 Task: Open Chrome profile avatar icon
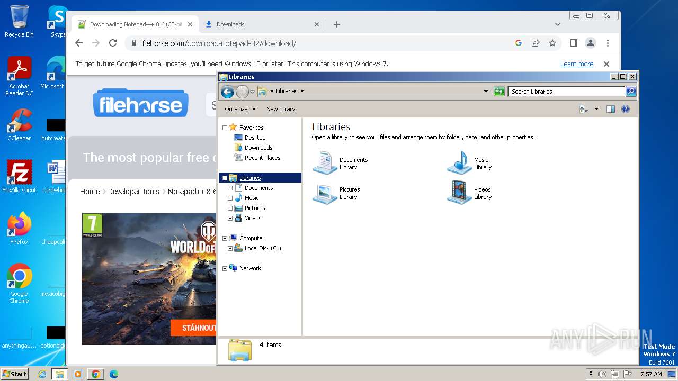click(x=591, y=43)
